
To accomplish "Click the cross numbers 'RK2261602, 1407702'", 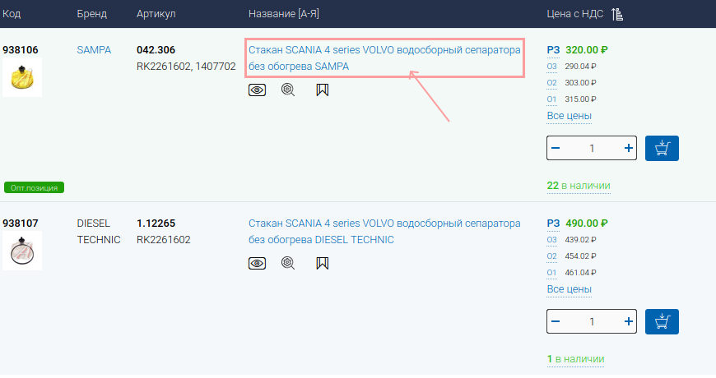I will click(186, 67).
